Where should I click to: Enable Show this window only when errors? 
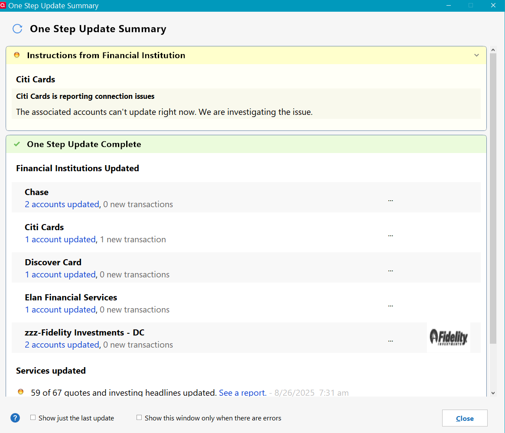click(x=139, y=417)
